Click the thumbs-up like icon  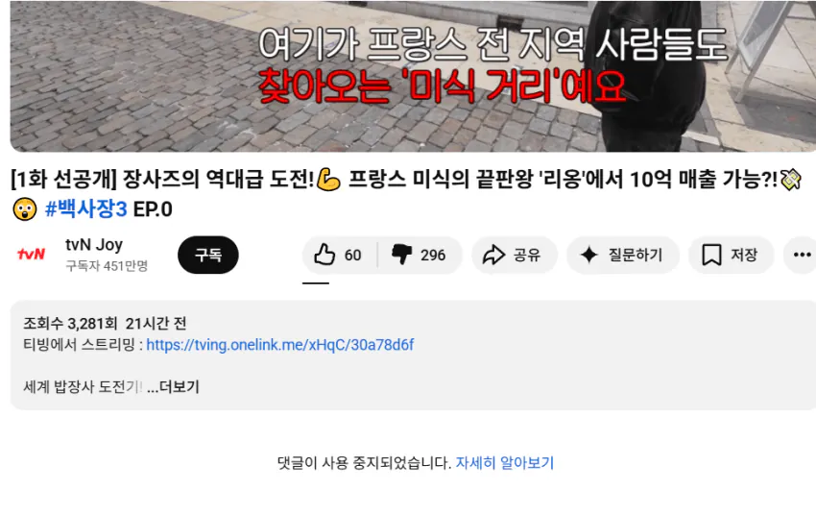(x=324, y=255)
